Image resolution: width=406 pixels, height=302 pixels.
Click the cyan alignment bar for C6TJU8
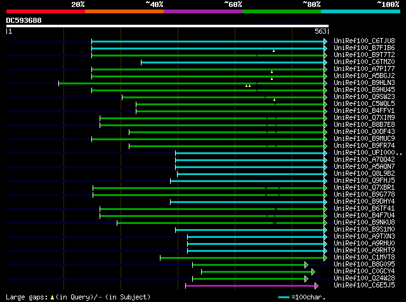(x=207, y=41)
